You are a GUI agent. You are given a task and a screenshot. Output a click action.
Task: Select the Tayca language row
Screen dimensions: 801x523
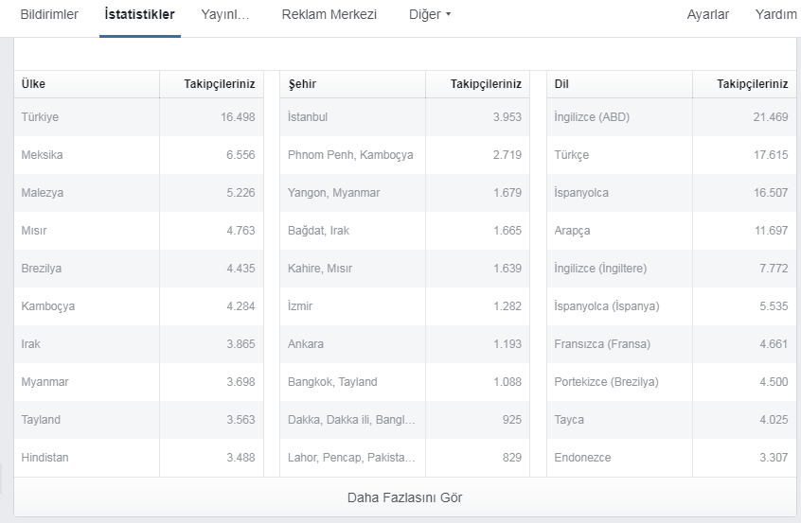point(671,419)
